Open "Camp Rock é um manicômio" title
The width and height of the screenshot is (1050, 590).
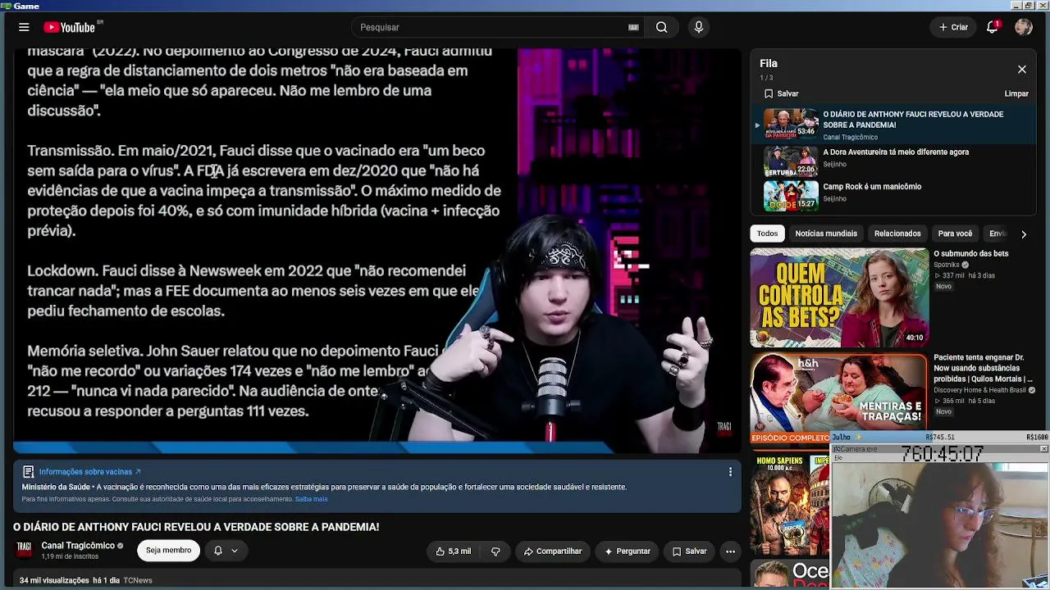pos(872,187)
